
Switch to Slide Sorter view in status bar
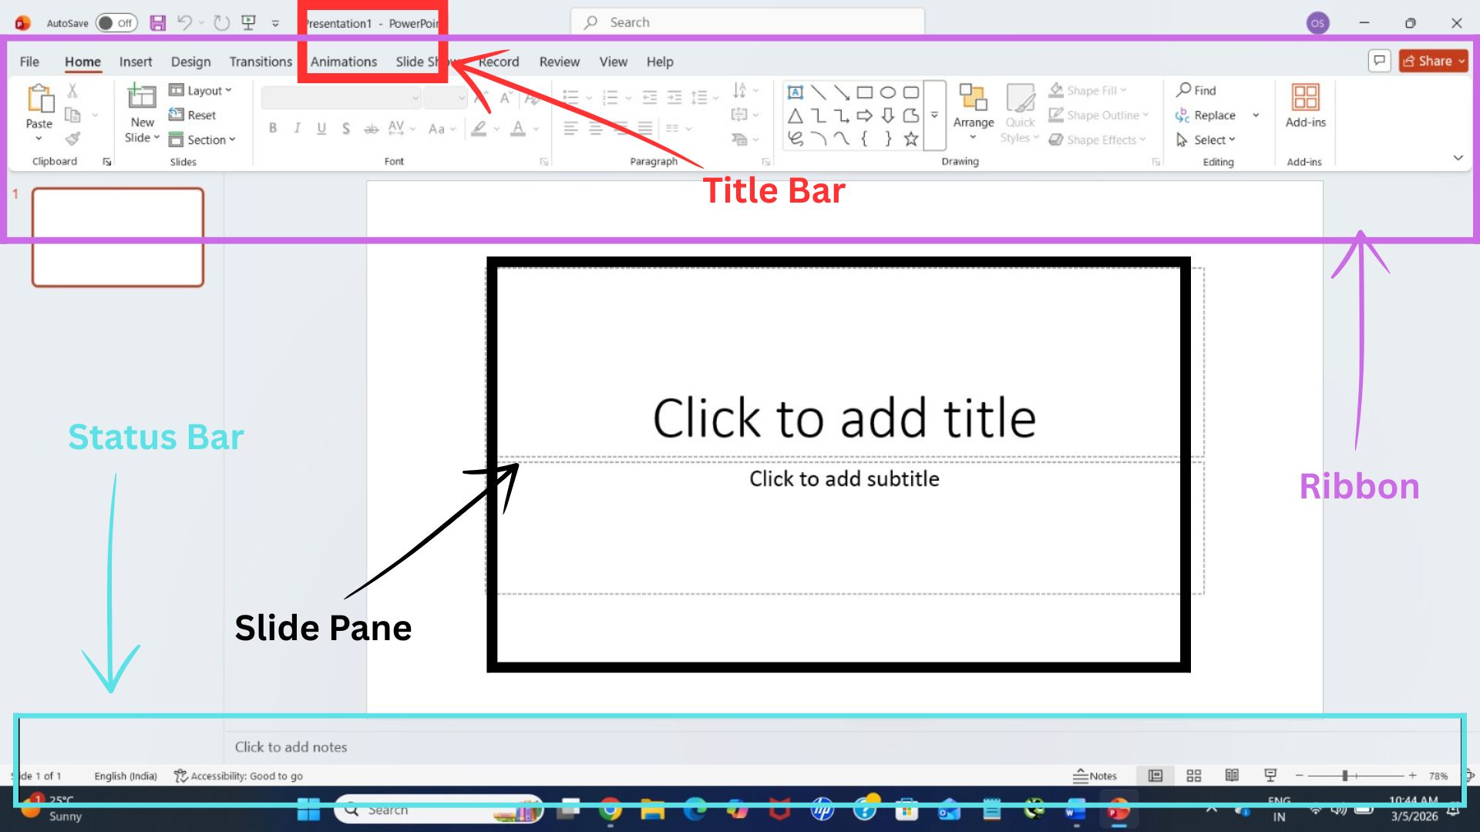[1194, 776]
